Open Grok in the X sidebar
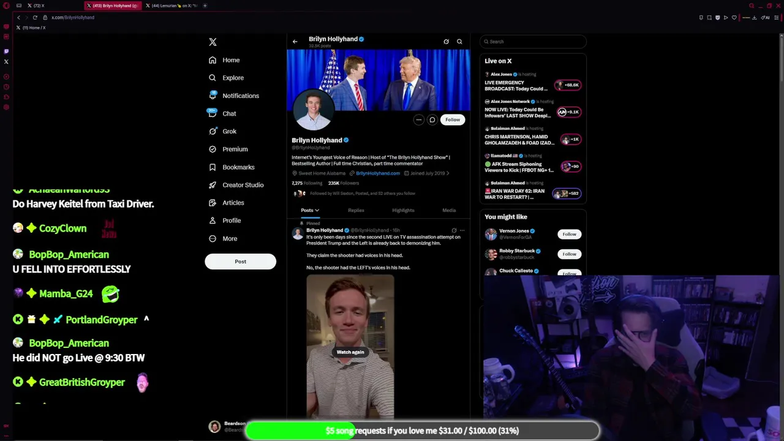The width and height of the screenshot is (784, 441). click(222, 131)
